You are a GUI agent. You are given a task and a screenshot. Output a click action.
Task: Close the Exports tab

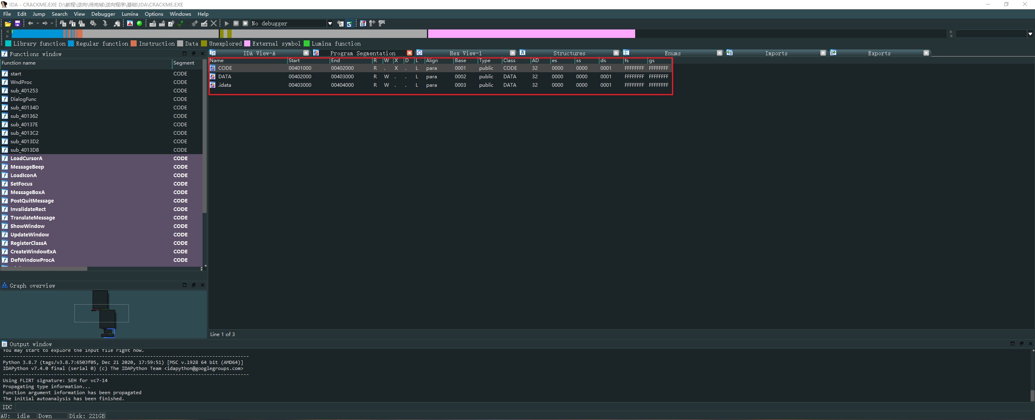(x=926, y=53)
